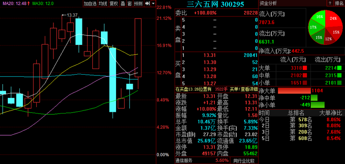This screenshot has height=164, width=345.
Task: Click the jump-to-end arrow icon
Action: tap(147, 3)
